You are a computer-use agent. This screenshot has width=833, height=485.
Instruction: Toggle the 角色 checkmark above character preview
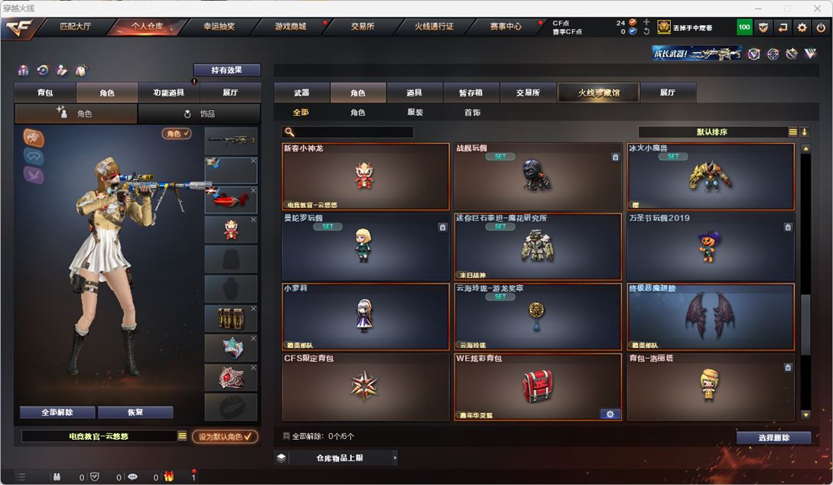click(177, 133)
